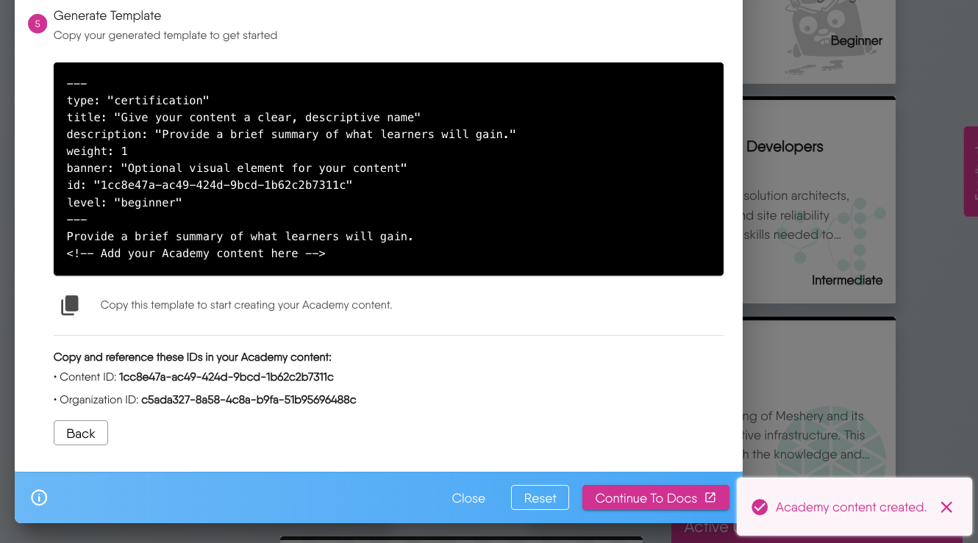Click the success checkmark icon in the toast
Screen dimensions: 978x543
point(760,507)
